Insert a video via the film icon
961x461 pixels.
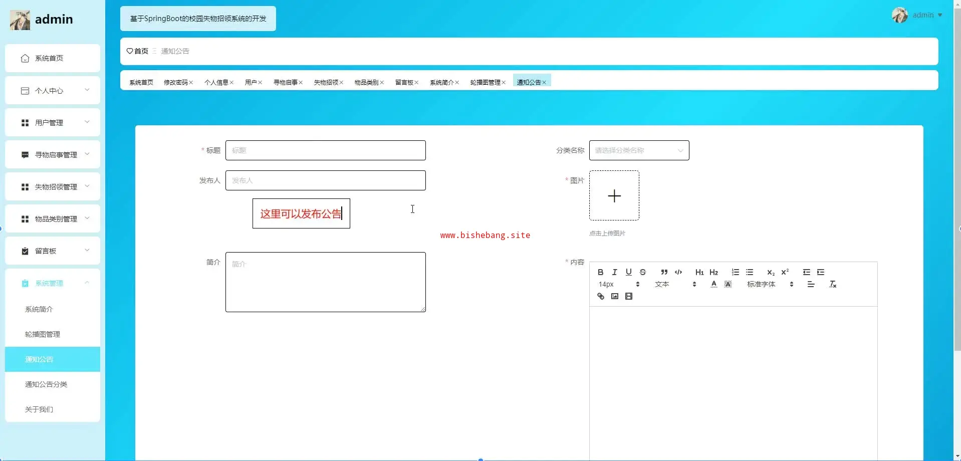click(629, 296)
